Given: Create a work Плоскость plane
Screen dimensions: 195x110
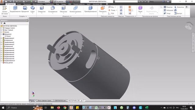Looking at the screenshot, I should (103, 9).
